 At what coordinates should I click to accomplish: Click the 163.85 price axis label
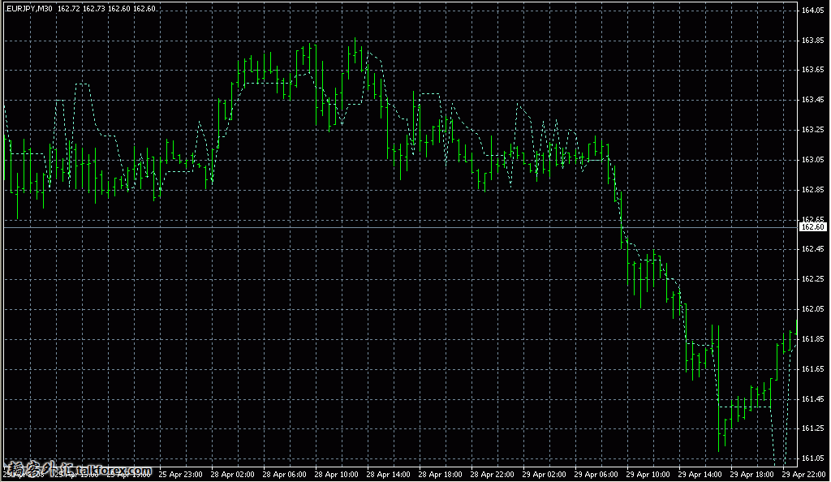point(812,41)
